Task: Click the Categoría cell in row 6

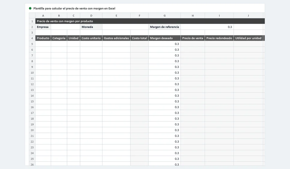Action: pyautogui.click(x=59, y=50)
